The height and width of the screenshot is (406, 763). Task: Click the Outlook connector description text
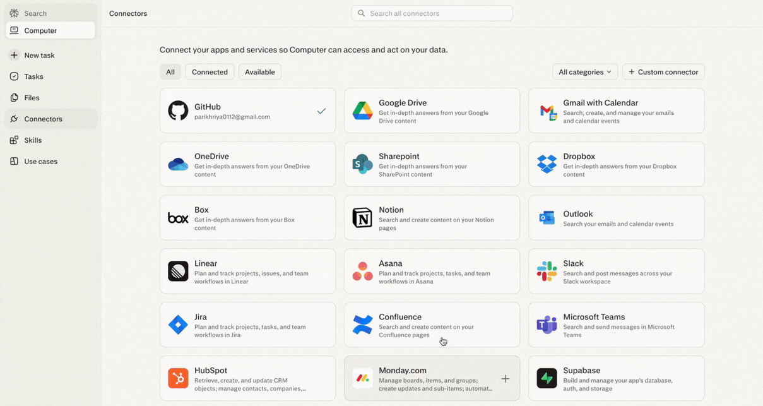point(618,224)
